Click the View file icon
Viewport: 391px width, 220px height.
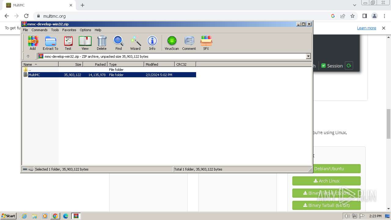coord(85,43)
